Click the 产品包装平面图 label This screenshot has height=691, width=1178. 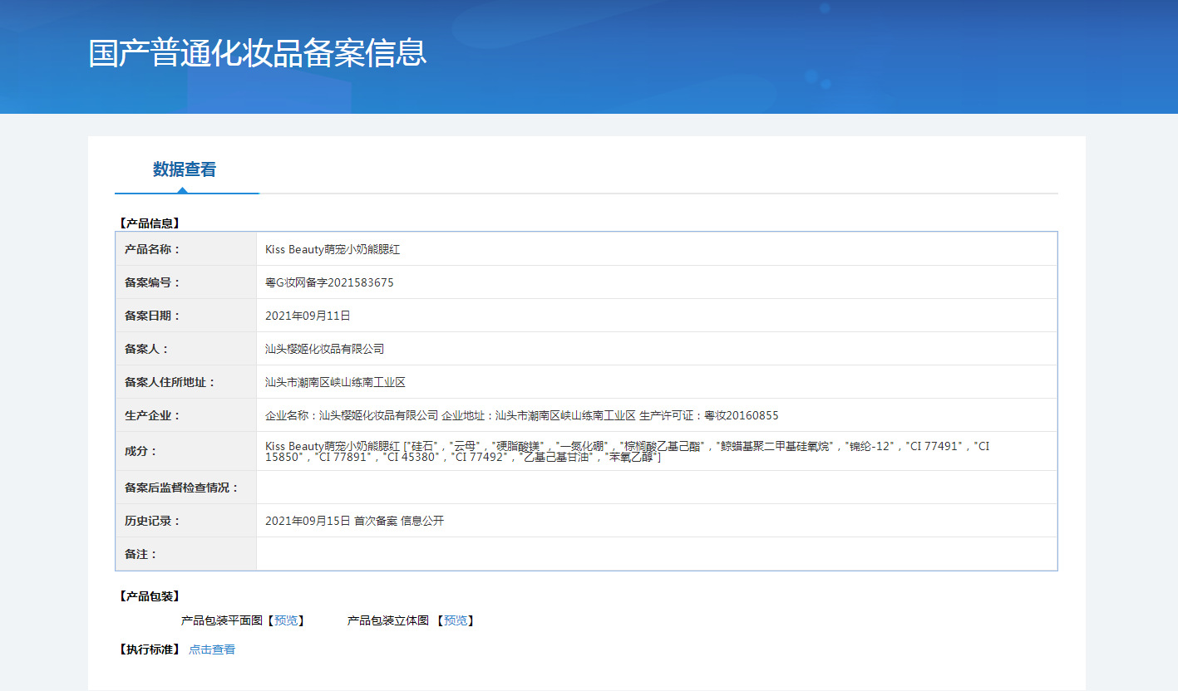point(222,620)
